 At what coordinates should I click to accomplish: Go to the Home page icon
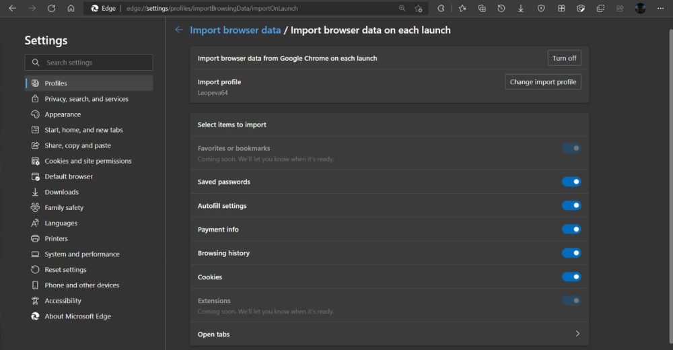pos(71,9)
